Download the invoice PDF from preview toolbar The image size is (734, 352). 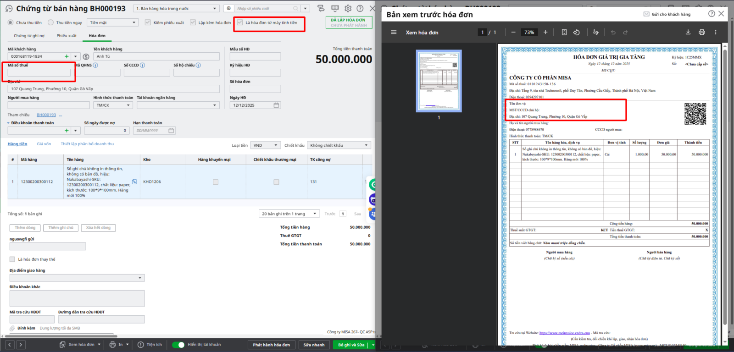click(x=688, y=32)
